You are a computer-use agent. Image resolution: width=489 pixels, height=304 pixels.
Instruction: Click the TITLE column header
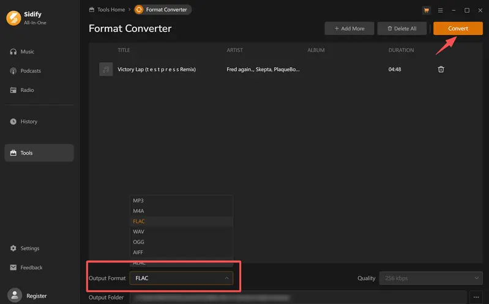click(x=124, y=50)
